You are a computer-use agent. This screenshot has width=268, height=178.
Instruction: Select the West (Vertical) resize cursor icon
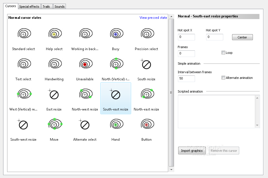pyautogui.click(x=24, y=94)
